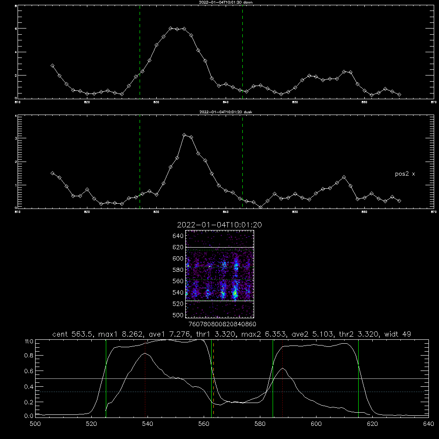Click bottom plot y-axis label 0.4
This screenshot has height=439, width=439.
coord(29,387)
